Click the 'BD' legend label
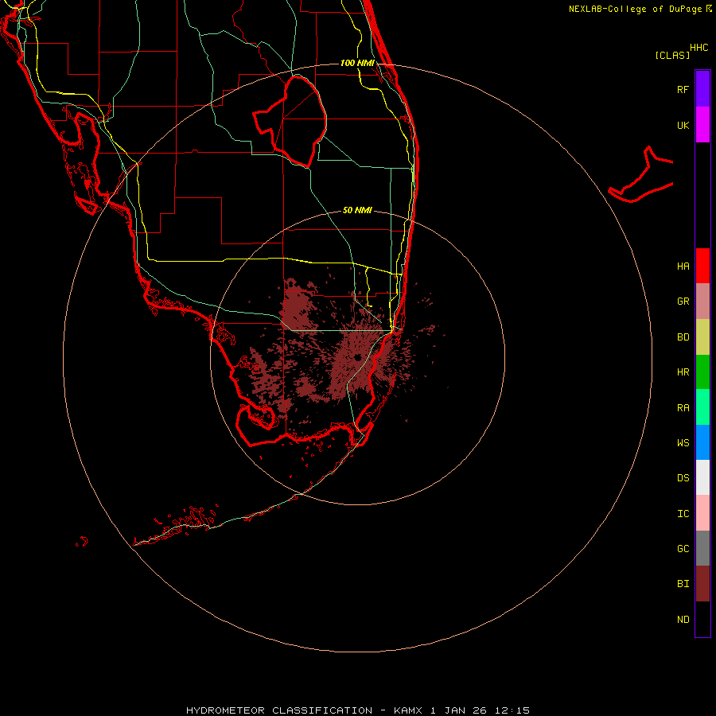The image size is (716, 716). click(683, 337)
